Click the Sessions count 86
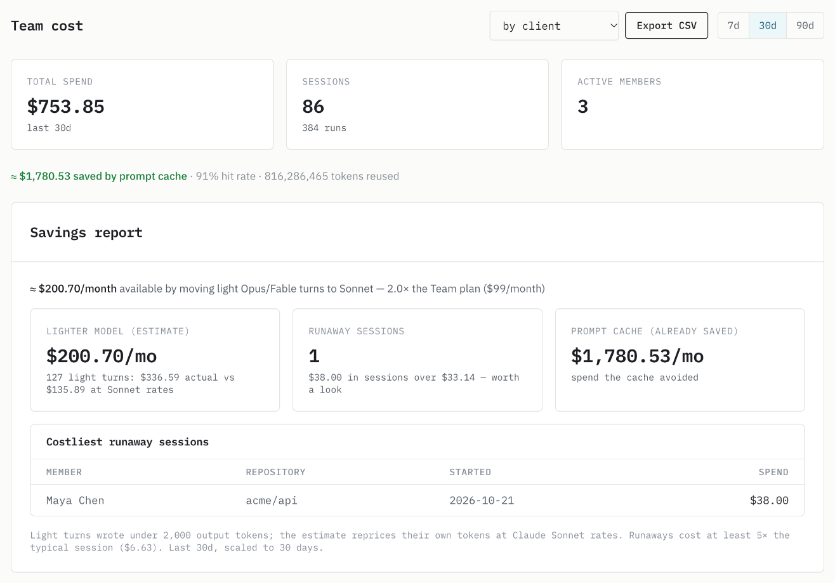This screenshot has height=583, width=835. point(313,106)
